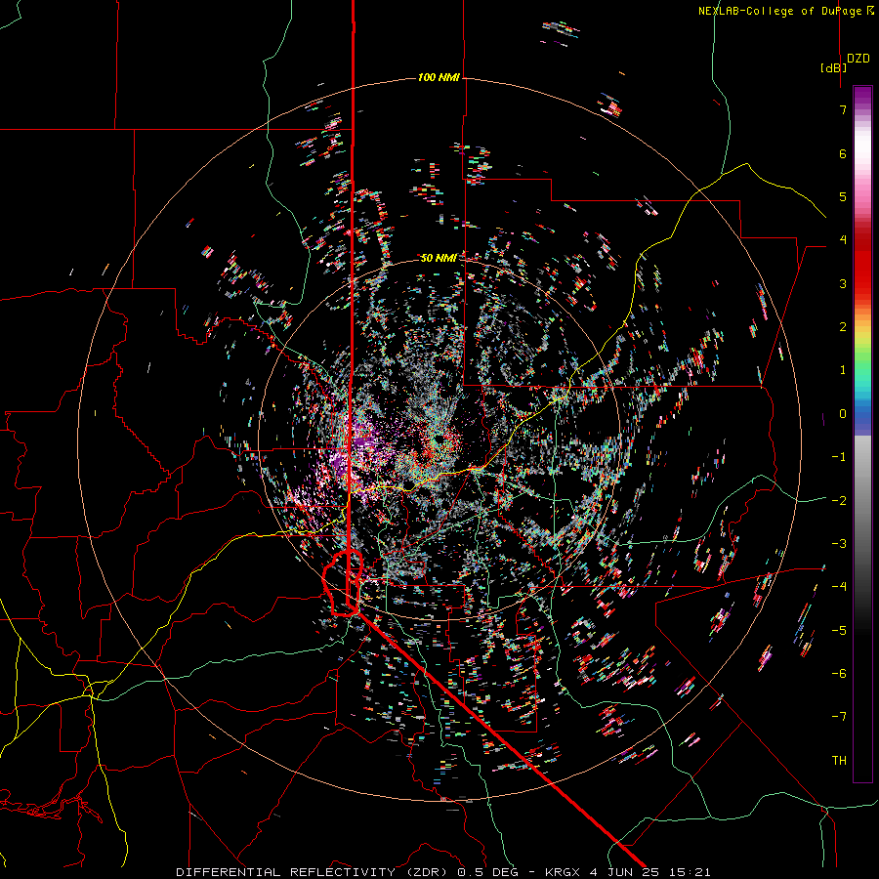Image resolution: width=879 pixels, height=879 pixels.
Task: Click the red section of the color bar
Action: click(862, 264)
